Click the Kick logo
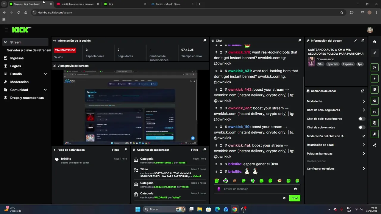Image resolution: width=381 pixels, height=214 pixels. [x=21, y=30]
